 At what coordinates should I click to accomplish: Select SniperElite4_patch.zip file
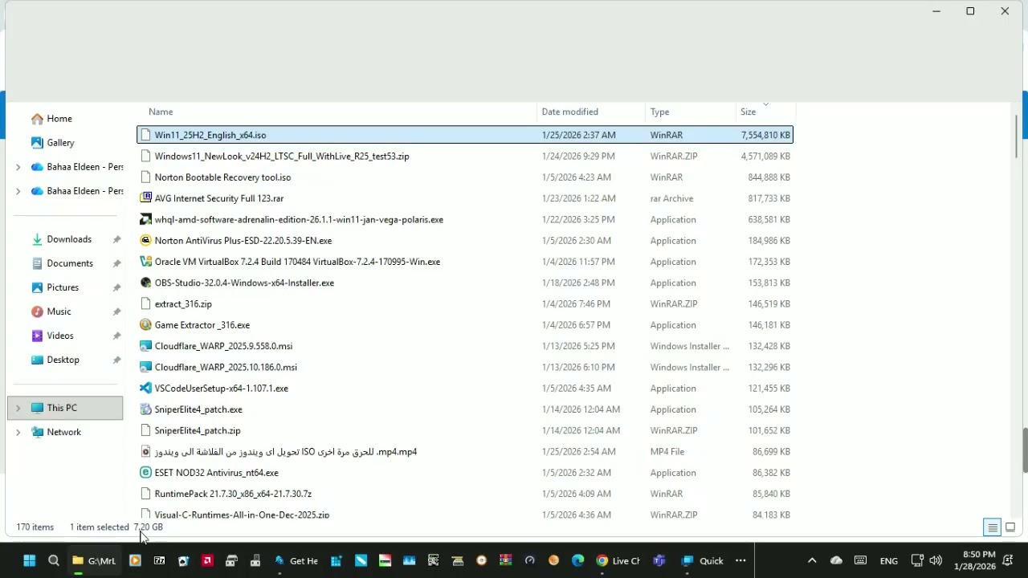pos(464,430)
